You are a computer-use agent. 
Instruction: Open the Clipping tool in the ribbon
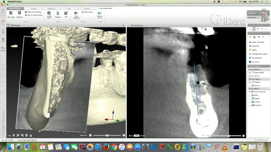(x=58, y=14)
